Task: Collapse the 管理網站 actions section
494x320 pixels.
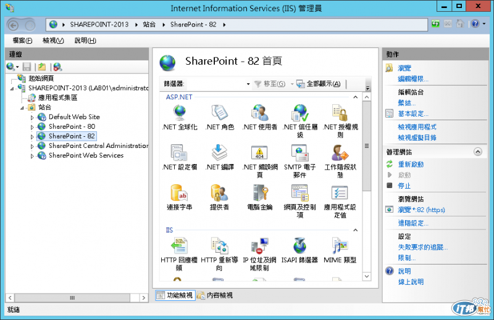Action: click(478, 152)
